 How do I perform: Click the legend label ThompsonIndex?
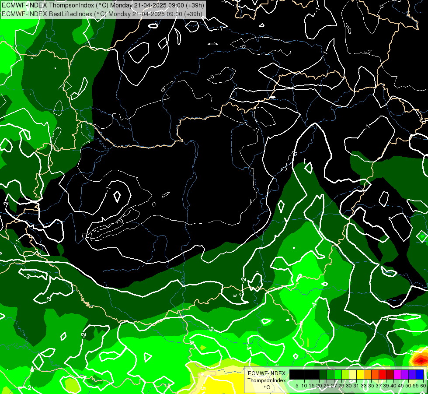click(267, 380)
